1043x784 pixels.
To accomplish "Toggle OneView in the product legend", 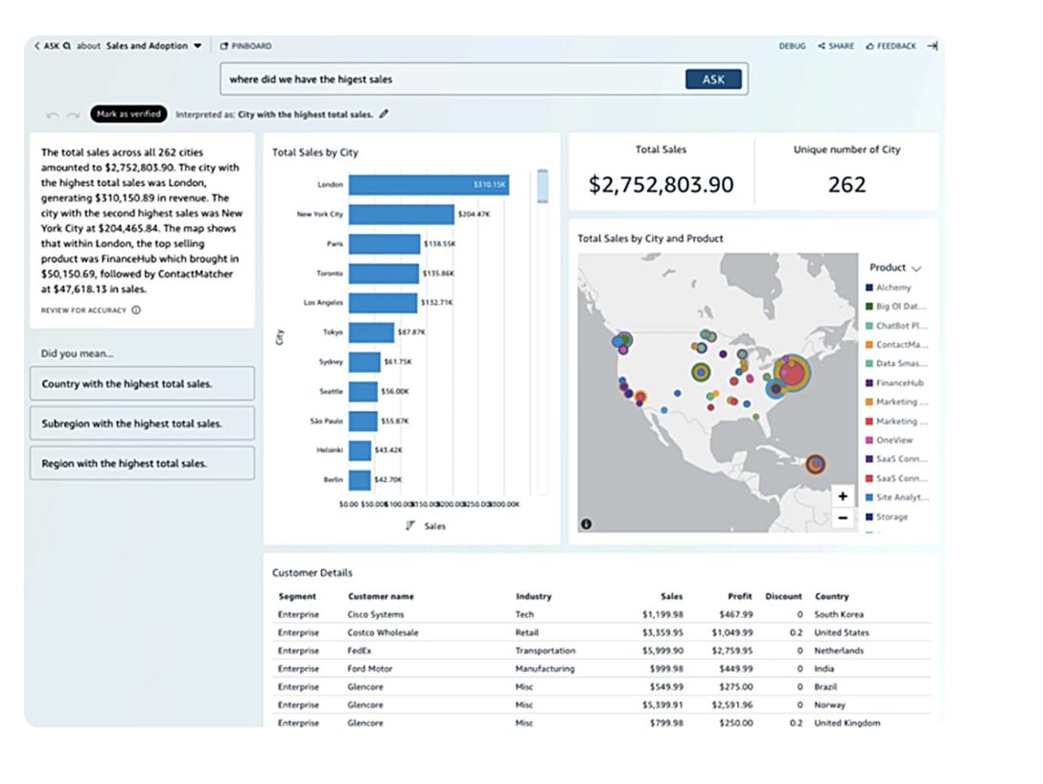I will (893, 440).
